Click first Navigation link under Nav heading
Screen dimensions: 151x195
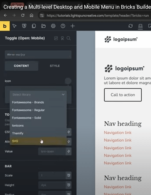(x=118, y=133)
